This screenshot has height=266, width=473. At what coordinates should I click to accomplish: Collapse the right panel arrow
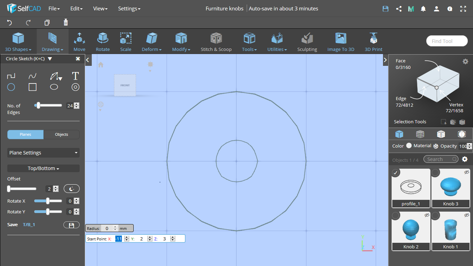(385, 60)
